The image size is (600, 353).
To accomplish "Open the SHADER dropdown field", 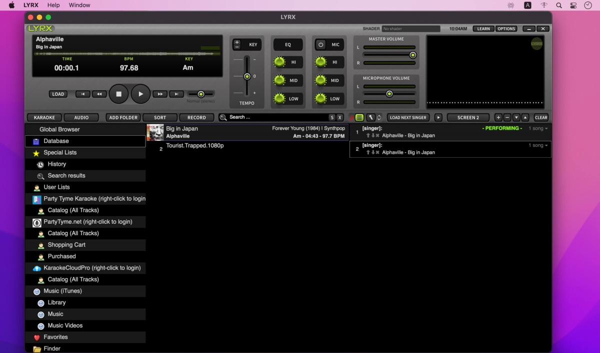I will pyautogui.click(x=411, y=29).
